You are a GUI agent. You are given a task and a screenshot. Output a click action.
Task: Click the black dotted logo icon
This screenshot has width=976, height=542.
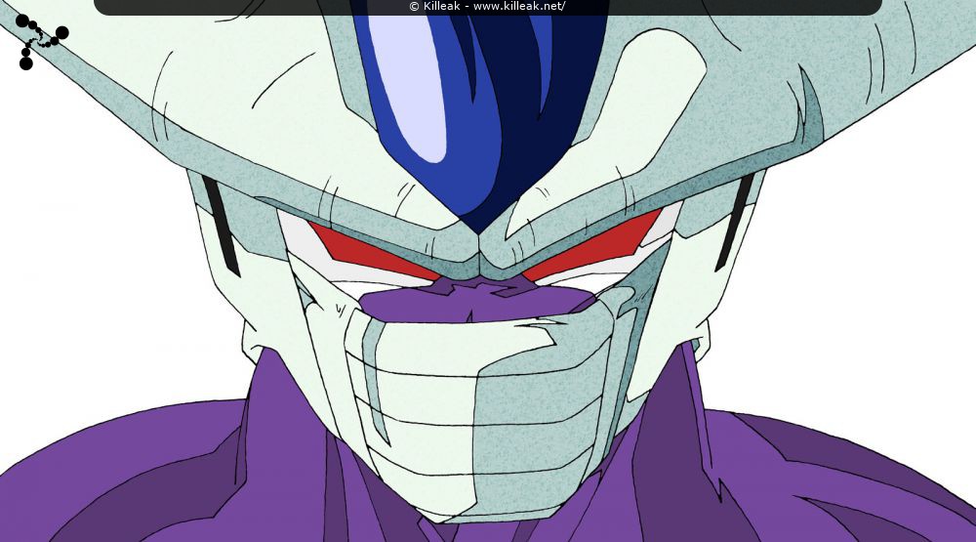point(42,42)
